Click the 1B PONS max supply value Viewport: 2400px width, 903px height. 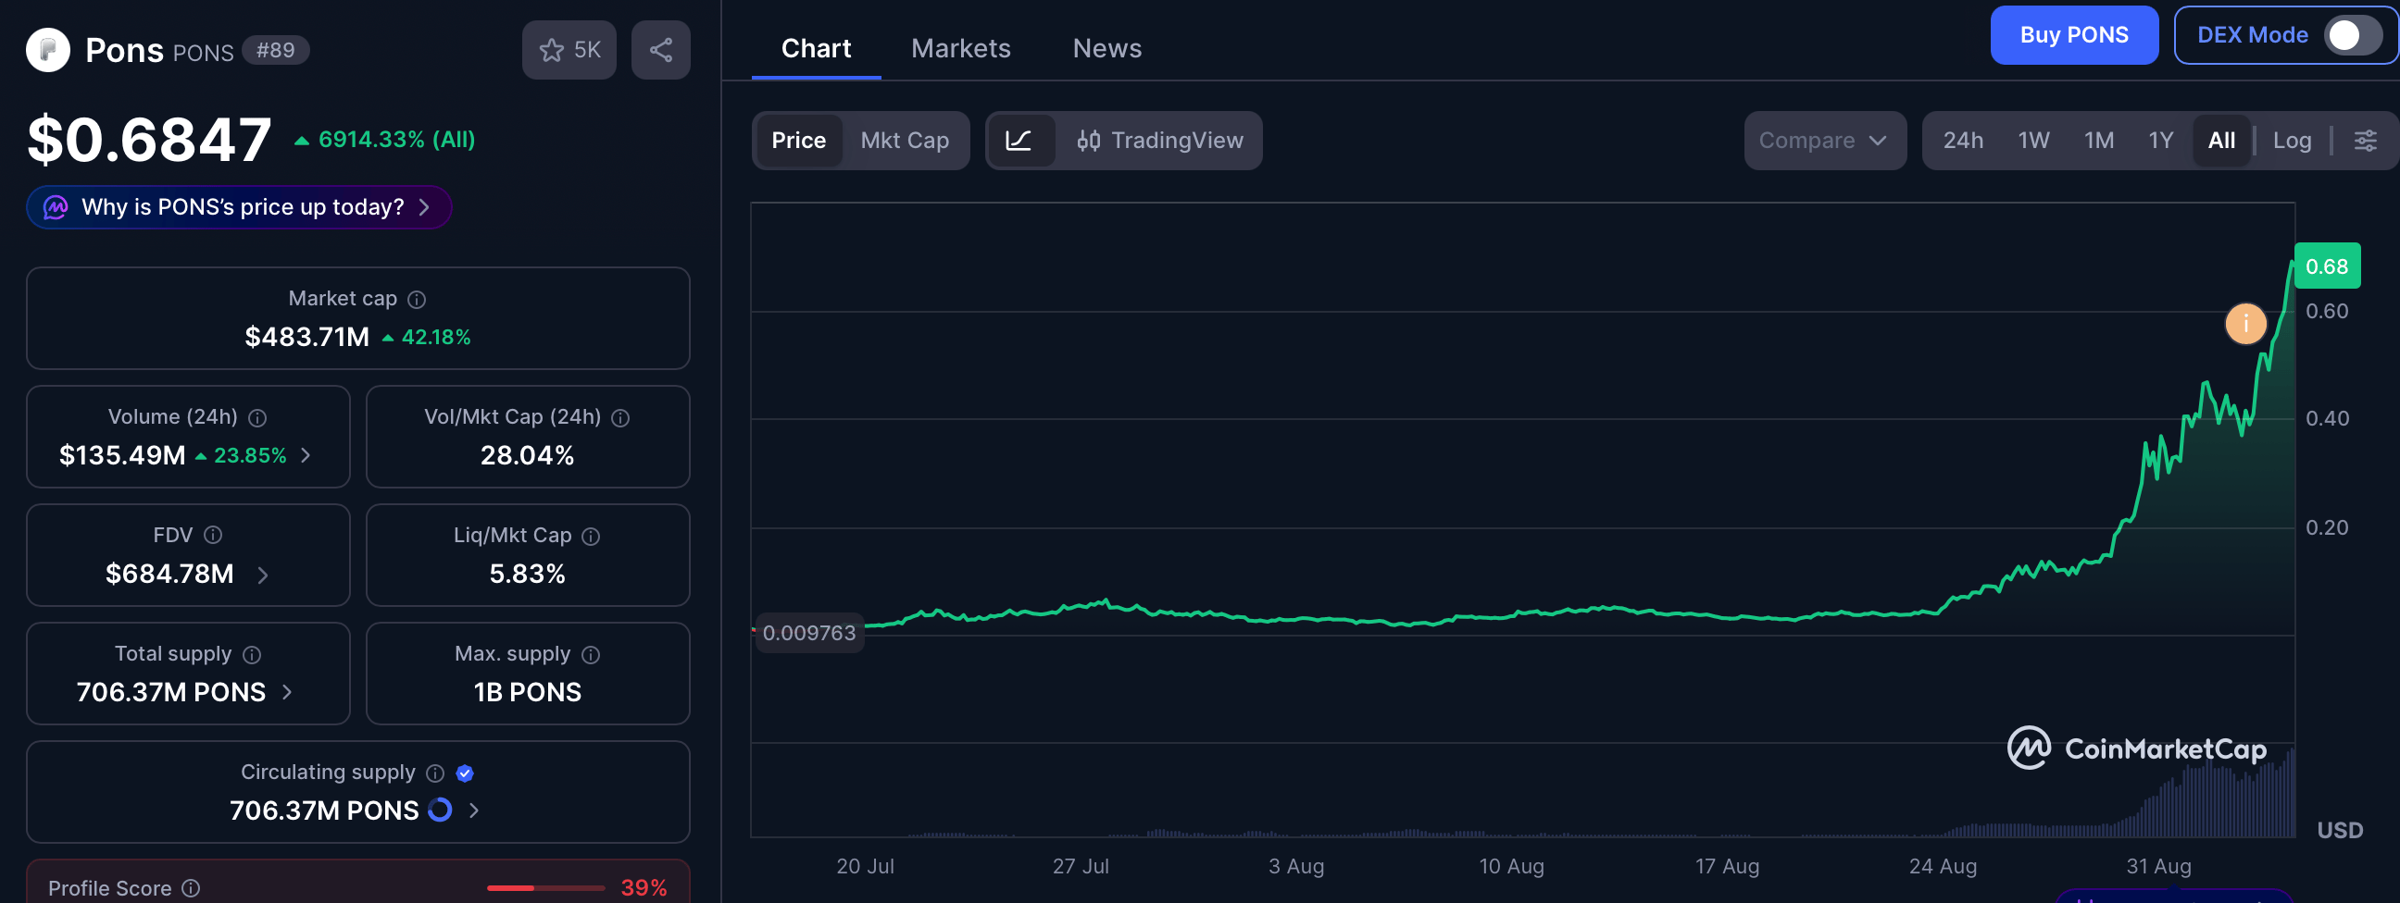pos(528,692)
